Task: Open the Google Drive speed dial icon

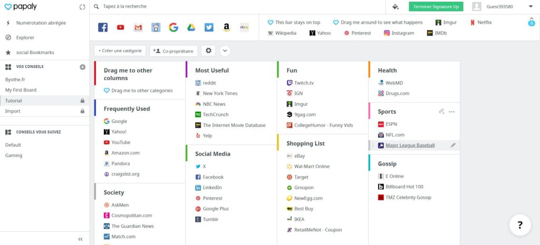Action: point(191,27)
